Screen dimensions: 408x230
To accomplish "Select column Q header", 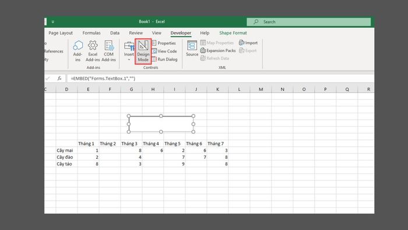I will click(347, 89).
